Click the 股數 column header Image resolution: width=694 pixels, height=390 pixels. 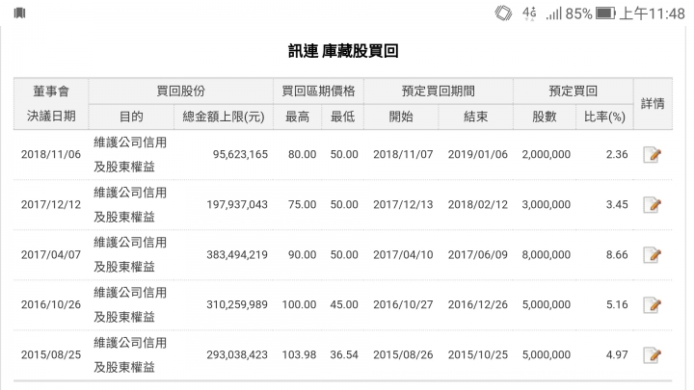coord(545,117)
